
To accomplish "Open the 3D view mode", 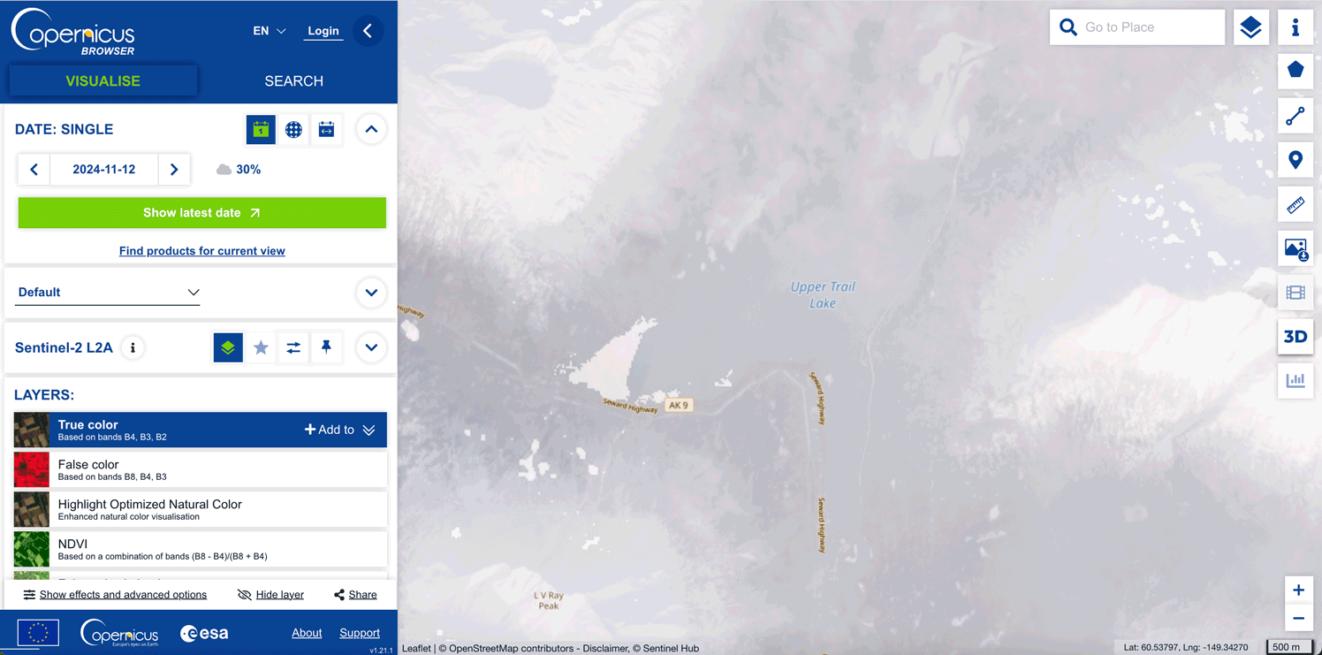I will 1295,337.
